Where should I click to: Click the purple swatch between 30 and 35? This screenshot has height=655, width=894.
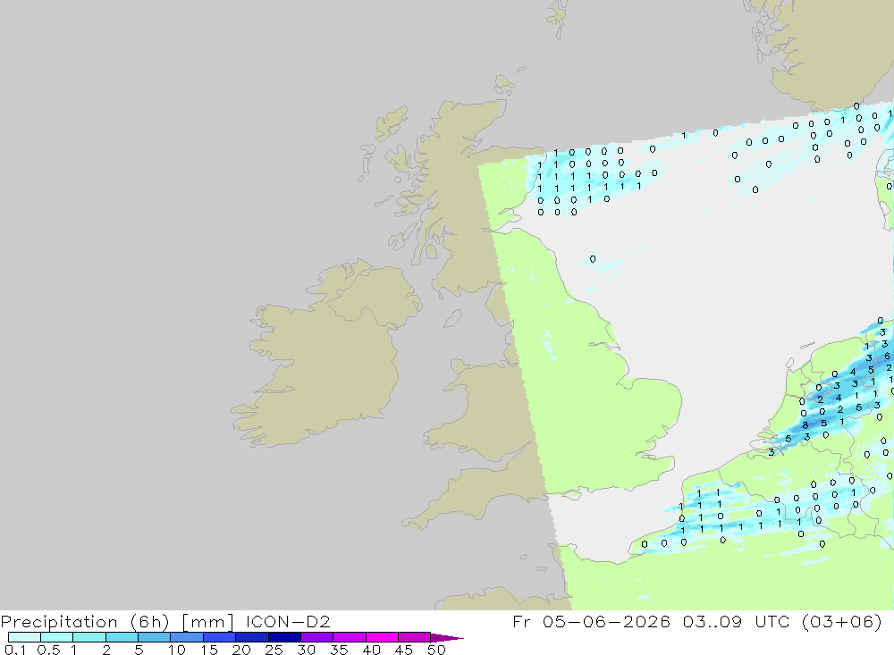coord(317,637)
